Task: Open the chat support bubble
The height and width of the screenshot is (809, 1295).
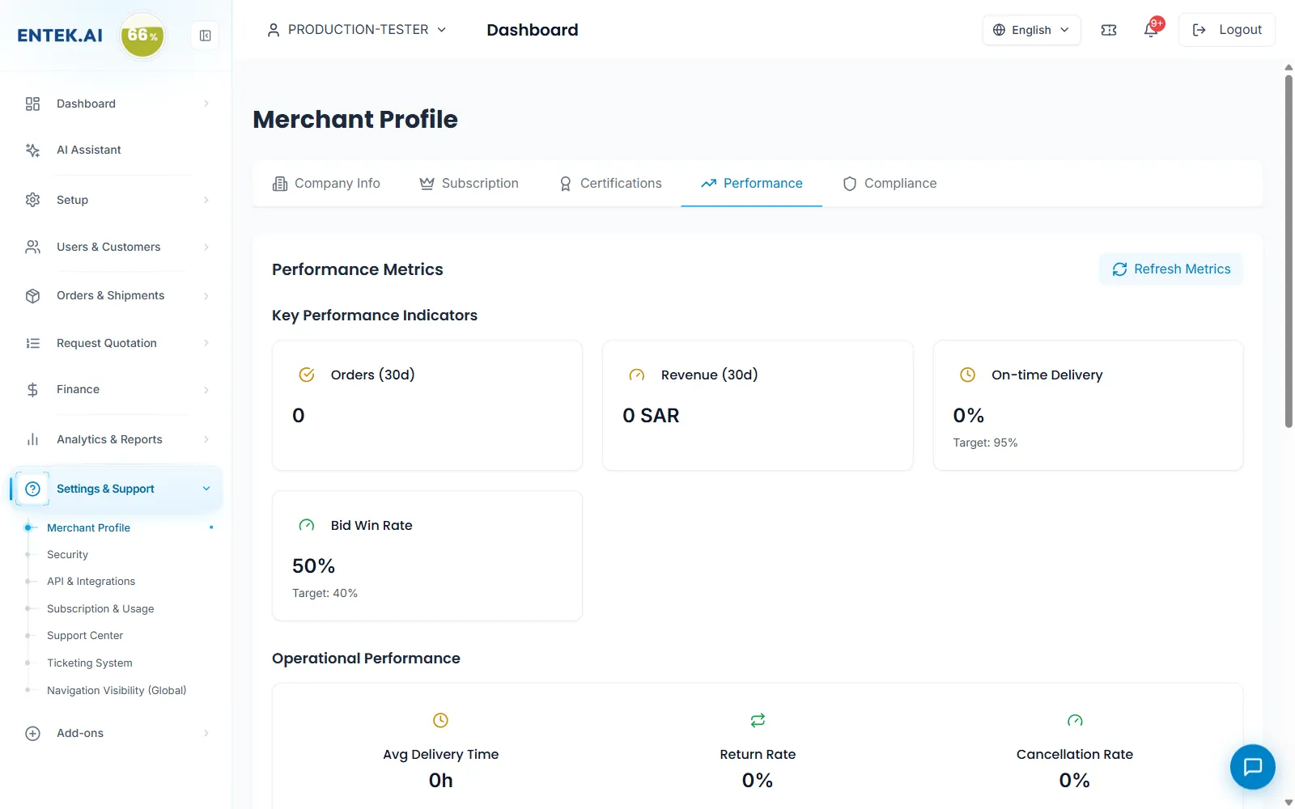Action: click(x=1253, y=767)
